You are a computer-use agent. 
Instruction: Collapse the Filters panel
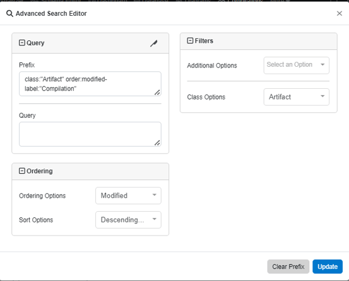coord(190,41)
